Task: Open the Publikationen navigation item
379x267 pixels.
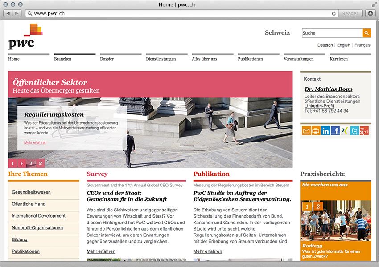Action: [250, 59]
